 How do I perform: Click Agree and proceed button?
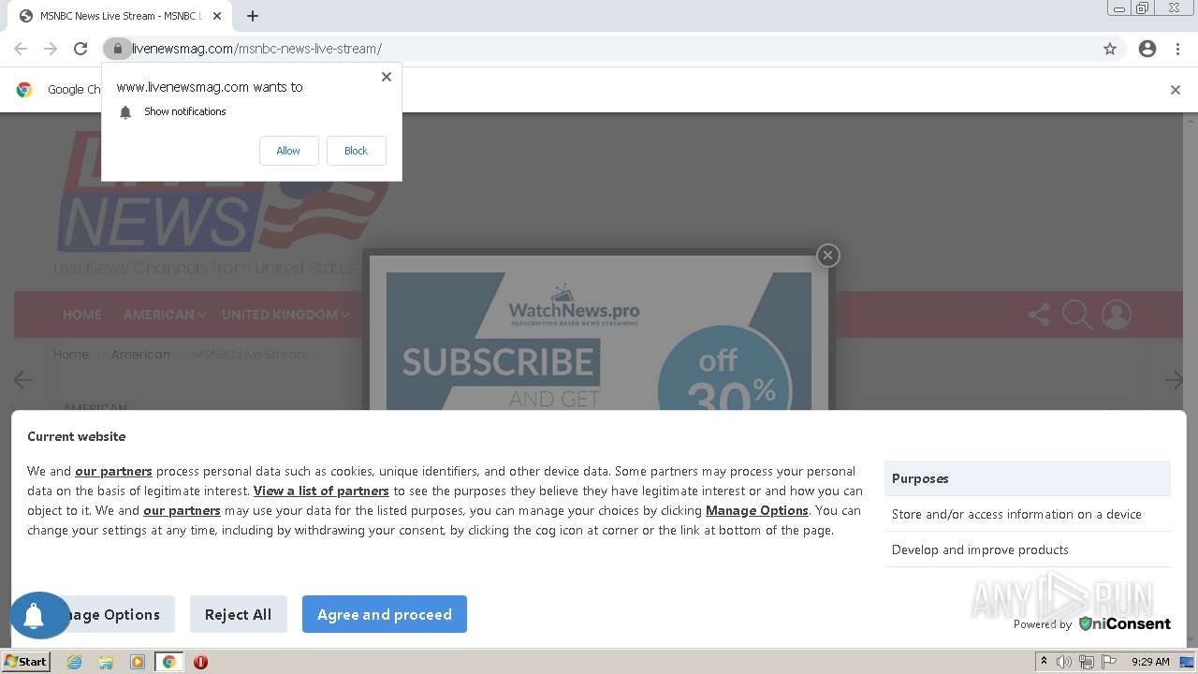click(385, 614)
